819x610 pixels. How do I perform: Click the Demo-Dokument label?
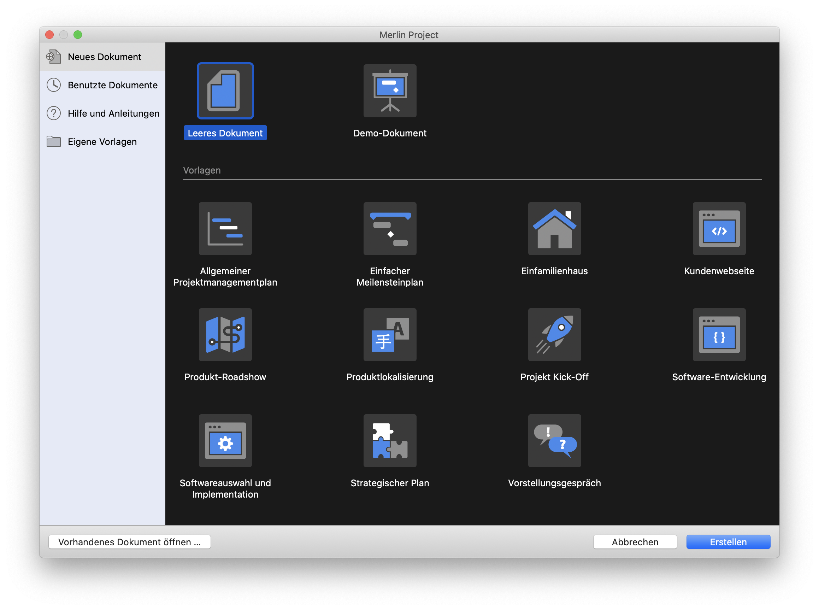390,133
